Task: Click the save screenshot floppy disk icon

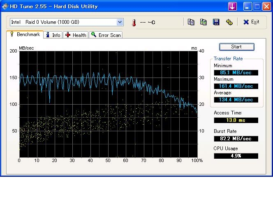Action: click(216, 22)
